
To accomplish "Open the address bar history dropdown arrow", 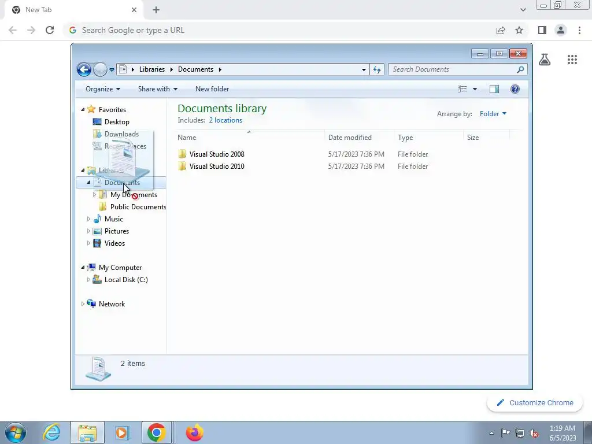I will click(364, 69).
